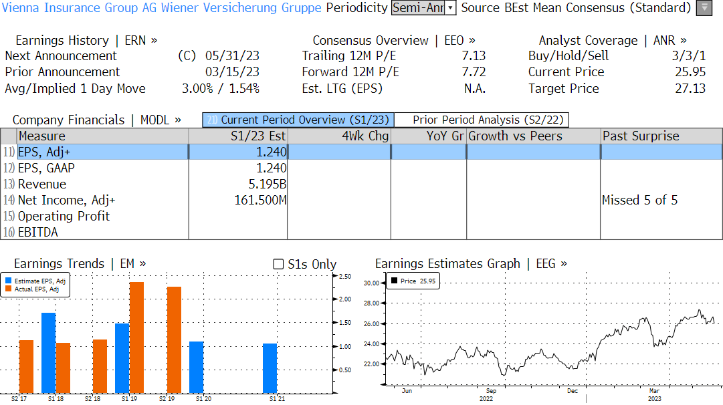Click the Avg/Implied 1 Day Move value
This screenshot has height=405, width=723.
(221, 88)
